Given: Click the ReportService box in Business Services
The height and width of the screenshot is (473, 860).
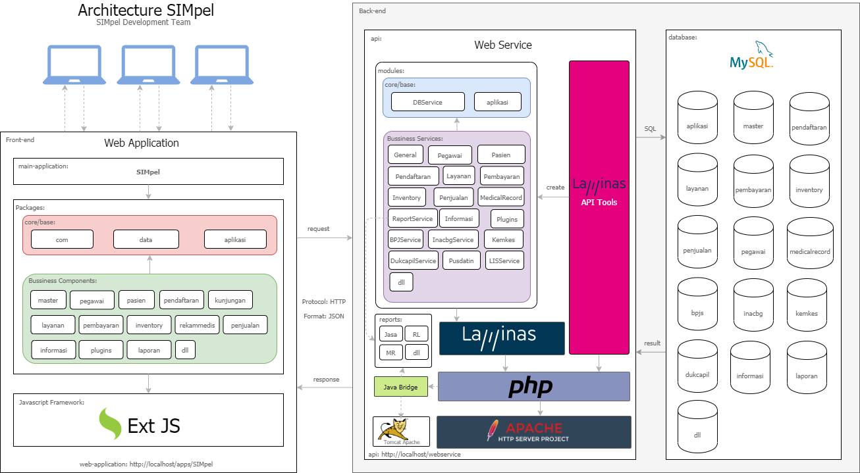Looking at the screenshot, I should tap(412, 218).
